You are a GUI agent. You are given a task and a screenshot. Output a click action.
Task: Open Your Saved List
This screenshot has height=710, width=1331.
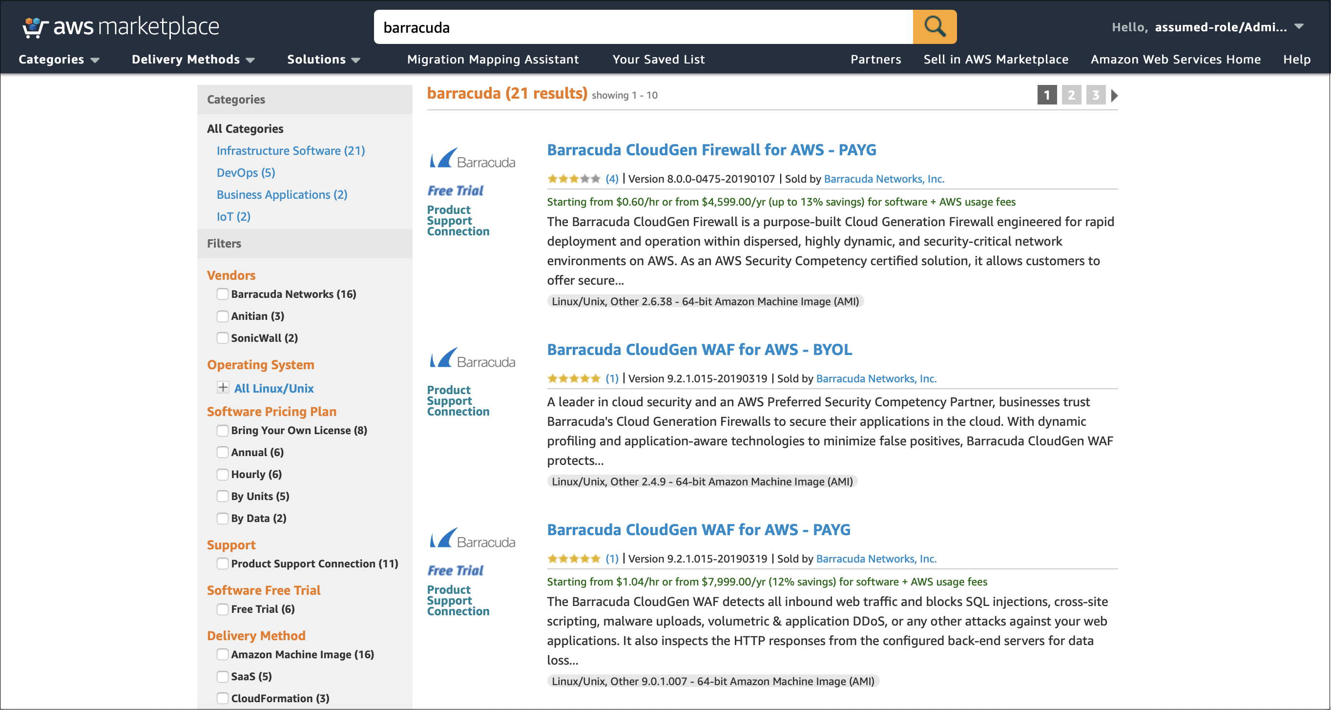(659, 60)
